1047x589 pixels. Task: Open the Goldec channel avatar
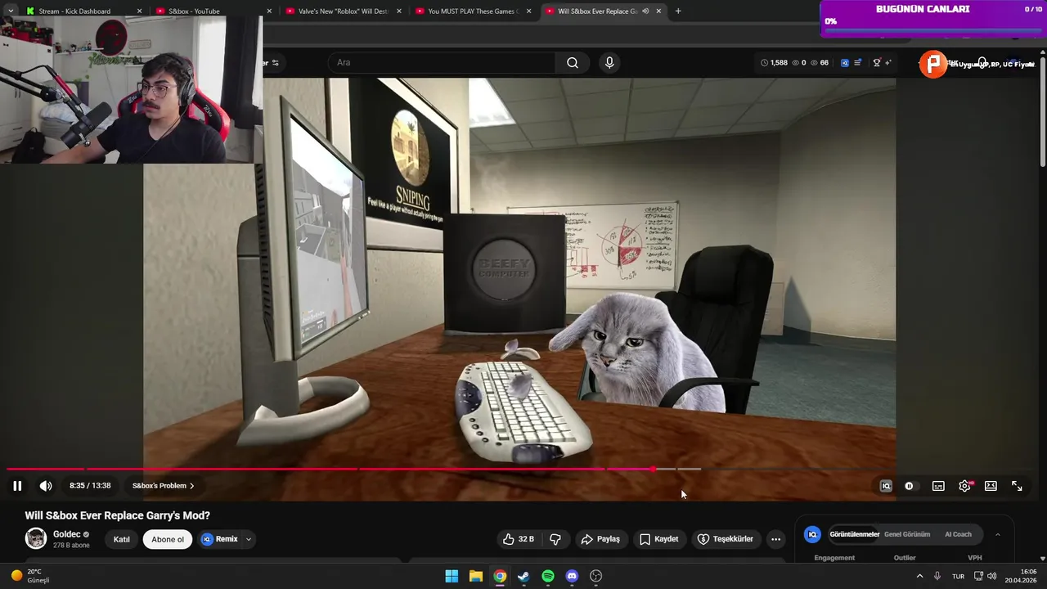click(x=36, y=538)
